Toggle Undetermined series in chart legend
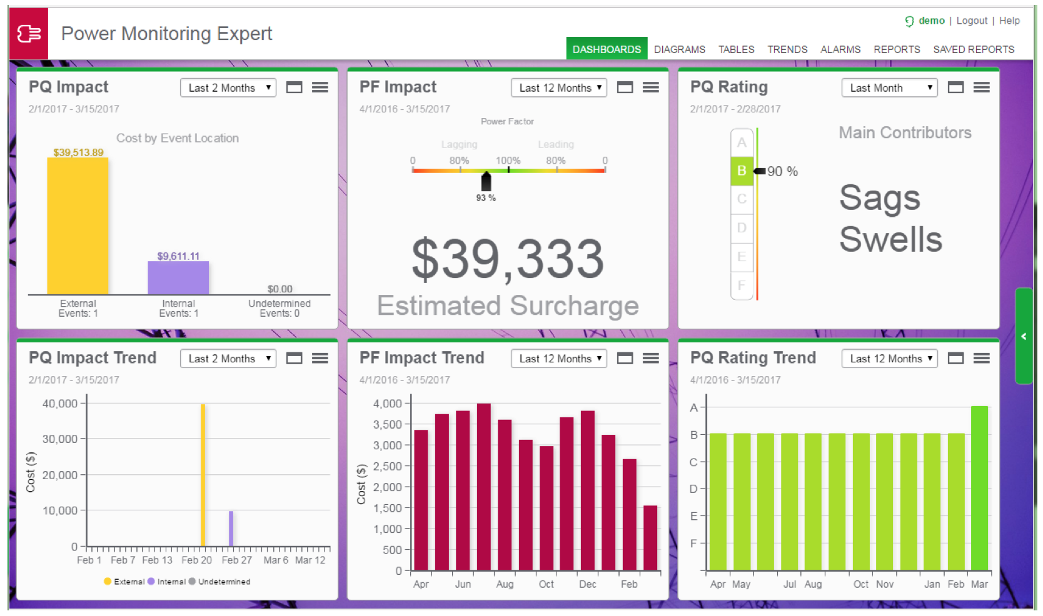This screenshot has height=616, width=1043. click(219, 582)
